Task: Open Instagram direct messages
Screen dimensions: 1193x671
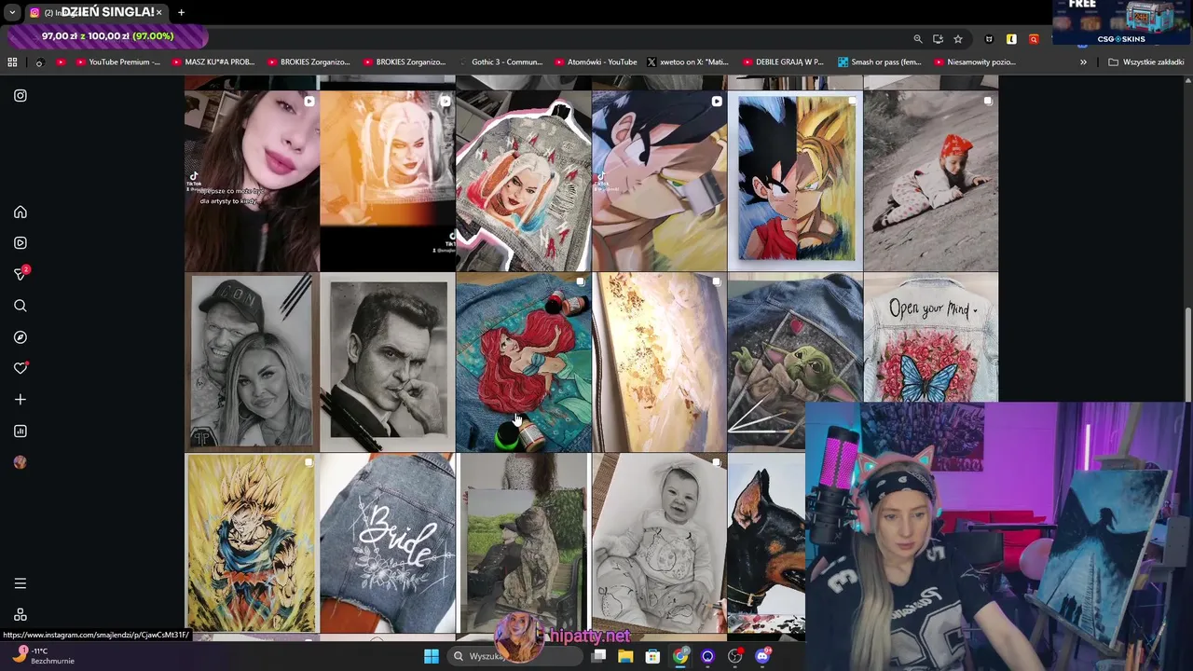Action: click(20, 274)
